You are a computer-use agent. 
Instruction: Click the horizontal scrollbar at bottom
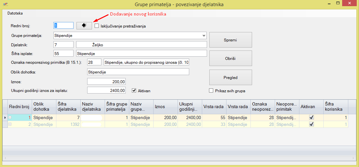click(x=179, y=159)
